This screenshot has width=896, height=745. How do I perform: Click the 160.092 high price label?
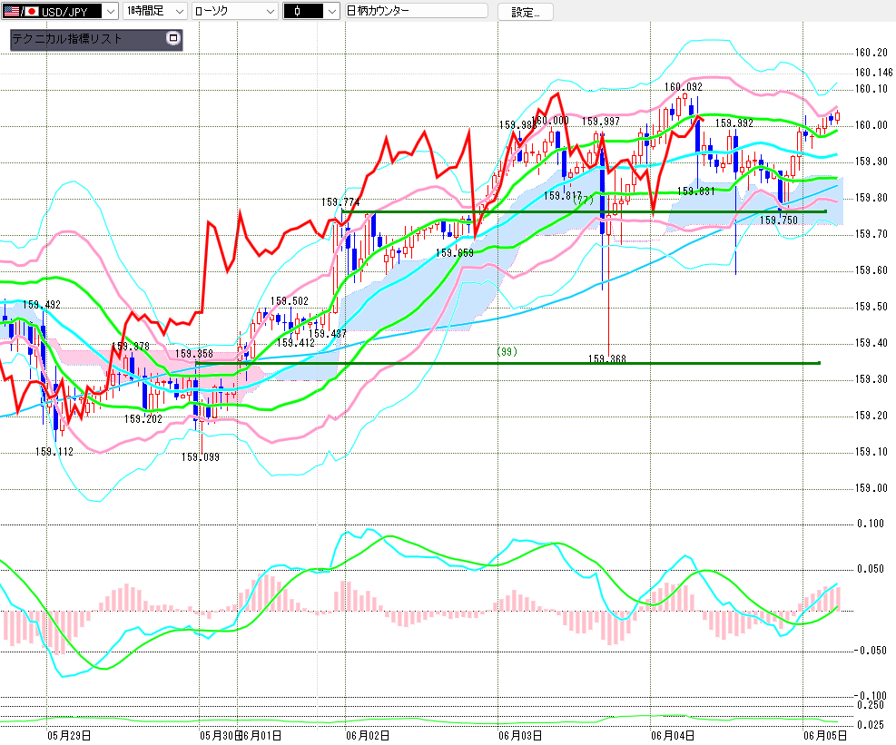pyautogui.click(x=684, y=87)
